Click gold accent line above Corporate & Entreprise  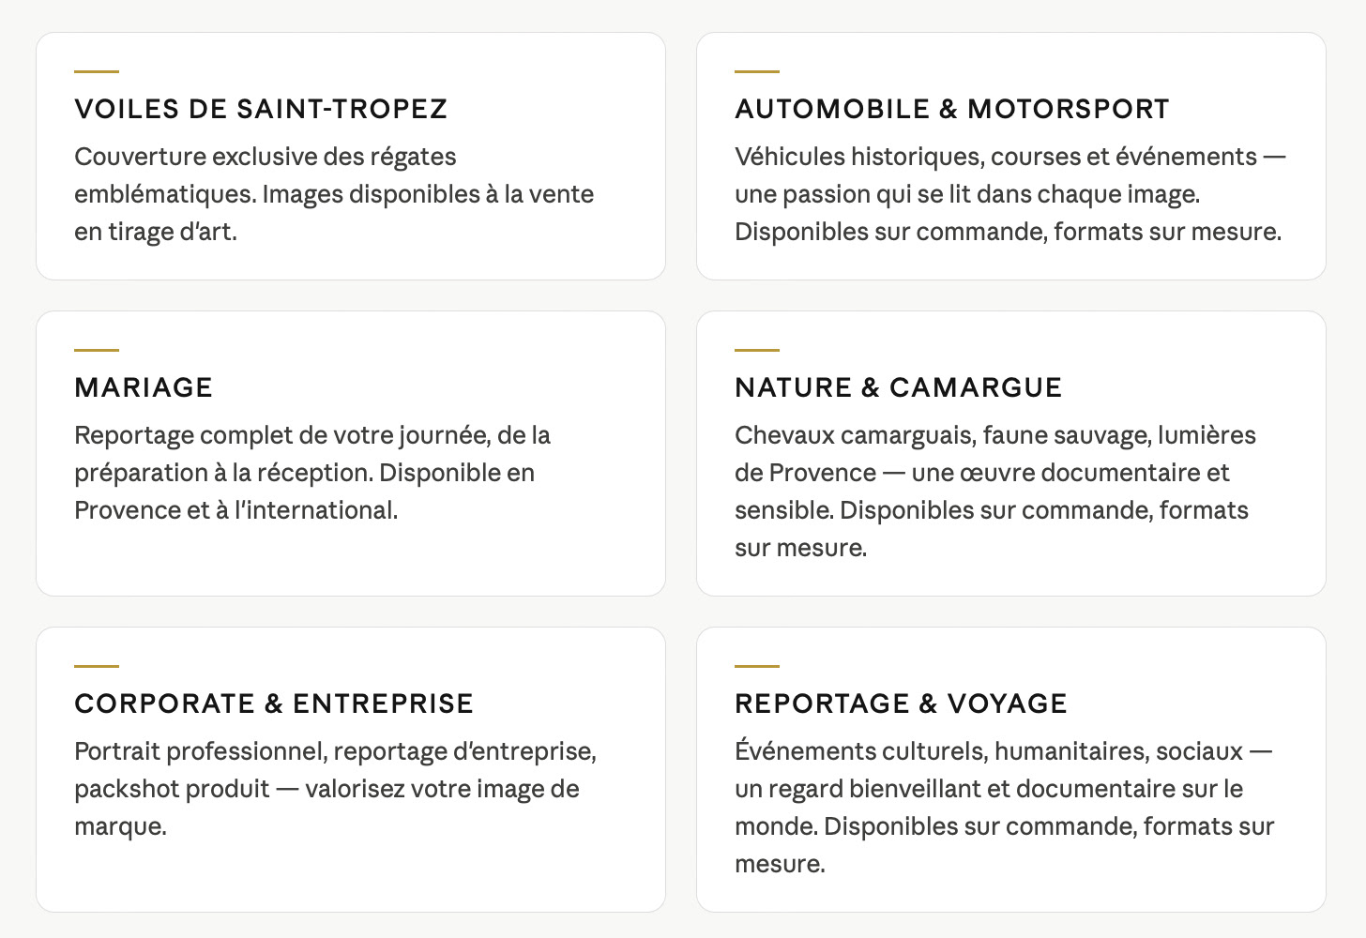(x=97, y=666)
